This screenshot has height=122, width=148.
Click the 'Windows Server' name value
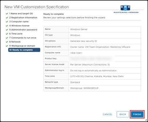click(x=79, y=29)
